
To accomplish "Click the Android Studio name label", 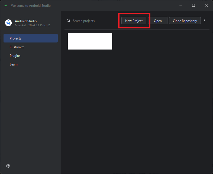I will point(26,21).
